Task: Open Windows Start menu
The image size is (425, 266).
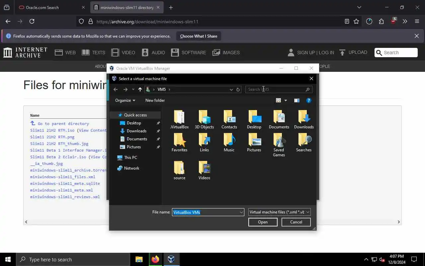Action: pos(8,259)
